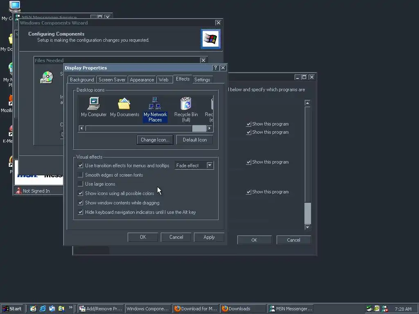Click the green hardware tray icon
Image resolution: width=419 pixels, height=314 pixels.
click(369, 309)
